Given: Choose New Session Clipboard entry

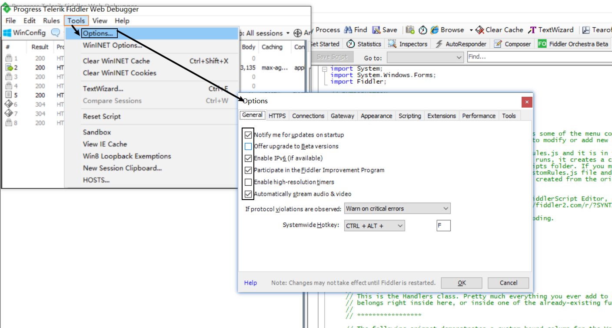Looking at the screenshot, I should tap(152, 168).
